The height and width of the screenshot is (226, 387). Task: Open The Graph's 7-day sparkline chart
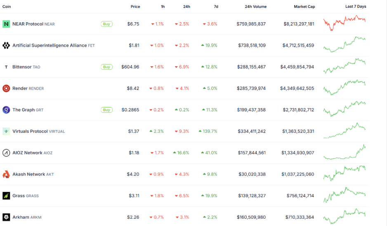pos(345,109)
